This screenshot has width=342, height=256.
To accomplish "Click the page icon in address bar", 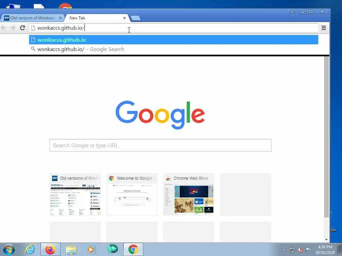I will point(33,28).
